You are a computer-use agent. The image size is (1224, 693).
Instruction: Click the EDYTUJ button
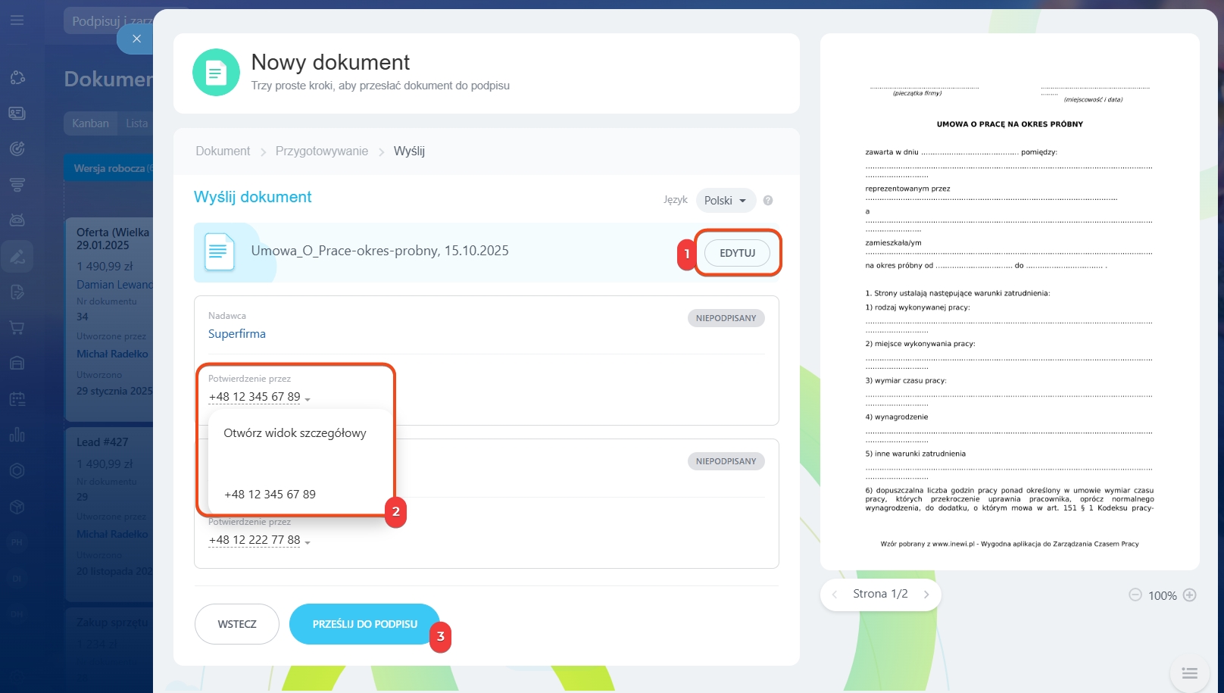coord(737,253)
